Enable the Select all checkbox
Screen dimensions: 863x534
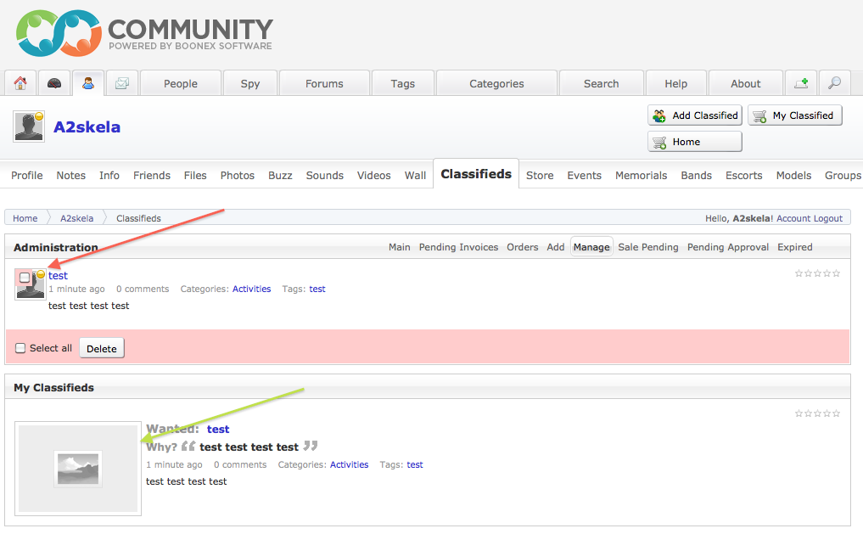tap(21, 348)
